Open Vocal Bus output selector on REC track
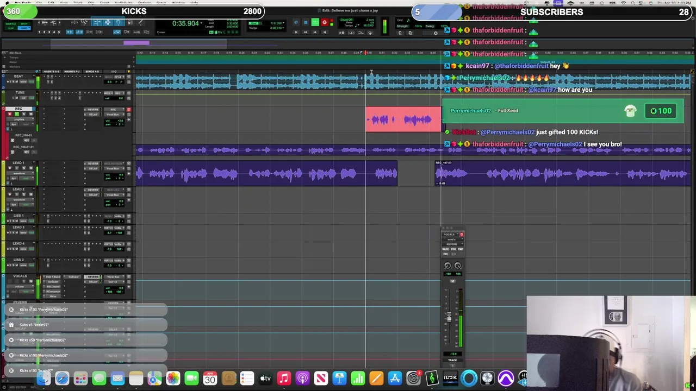The width and height of the screenshot is (696, 391). pyautogui.click(x=114, y=115)
